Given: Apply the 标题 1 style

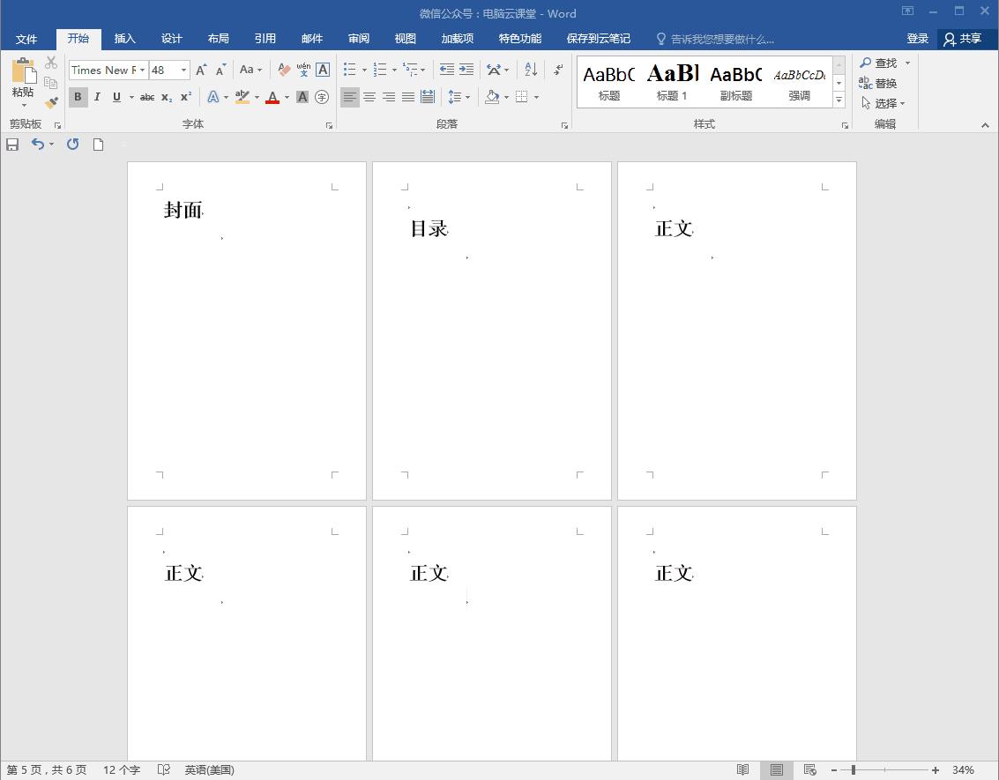Looking at the screenshot, I should 672,79.
